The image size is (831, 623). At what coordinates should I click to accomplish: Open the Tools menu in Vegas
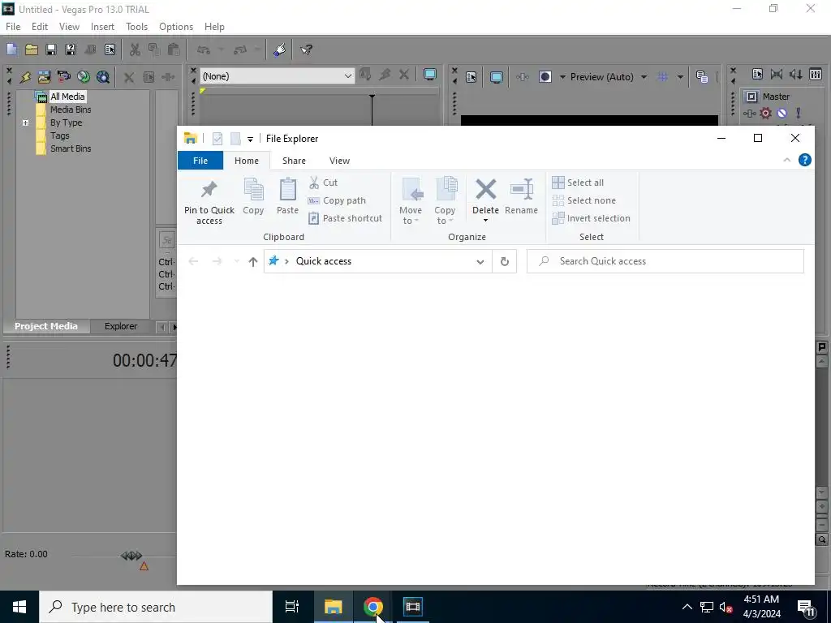click(x=136, y=27)
